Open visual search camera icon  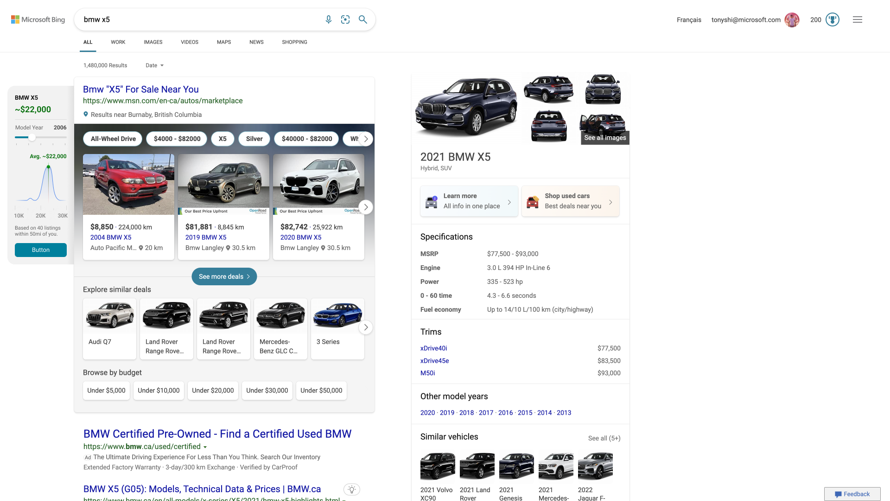345,19
